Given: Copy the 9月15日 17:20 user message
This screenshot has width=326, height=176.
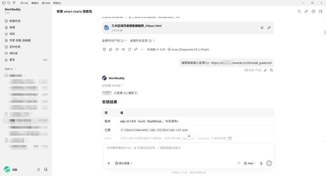Looking at the screenshot, I should 272,70.
